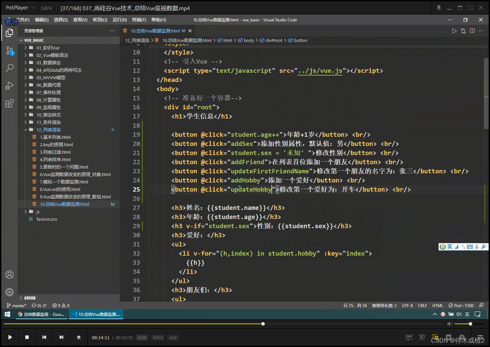Open PotPlayer playlist search icon
This screenshot has height=347, width=490.
coord(435,337)
